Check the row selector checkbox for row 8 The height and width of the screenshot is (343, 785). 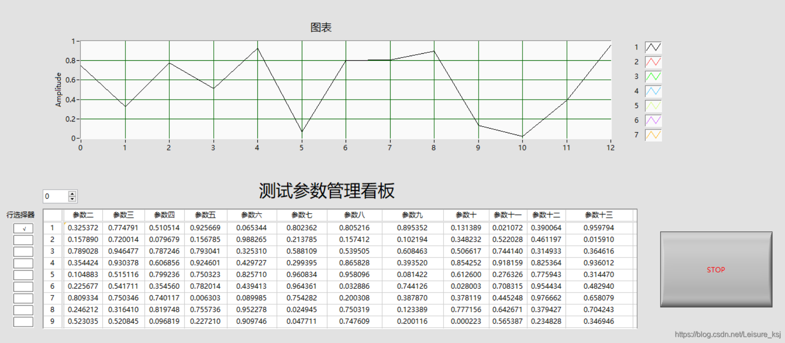click(23, 310)
